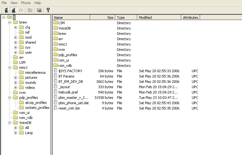
Task: Expand the pictures folder tree node
Action: click(x=16, y=77)
